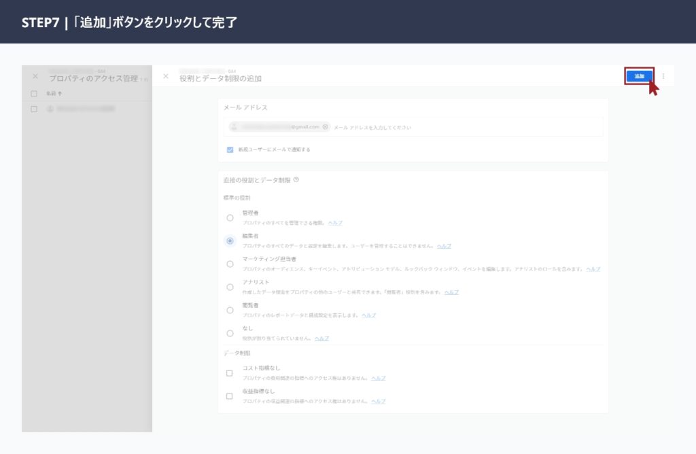The height and width of the screenshot is (454, 696).
Task: Open the three-dot overflow menu
Action: 663,77
